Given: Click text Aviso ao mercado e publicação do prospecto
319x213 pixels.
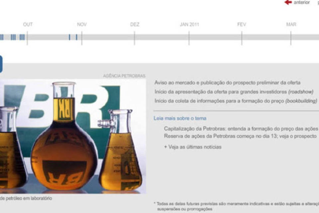Looking at the screenshot, I should 227,83.
